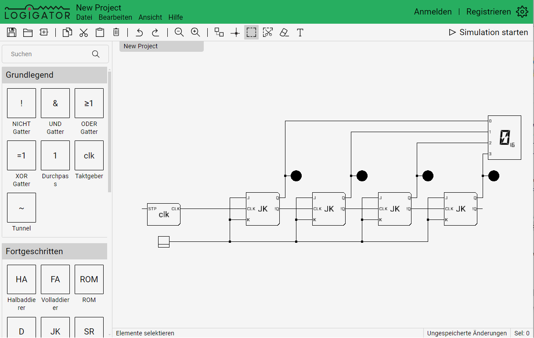Image resolution: width=534 pixels, height=338 pixels.
Task: Paste using the clipboard icon
Action: (x=100, y=32)
